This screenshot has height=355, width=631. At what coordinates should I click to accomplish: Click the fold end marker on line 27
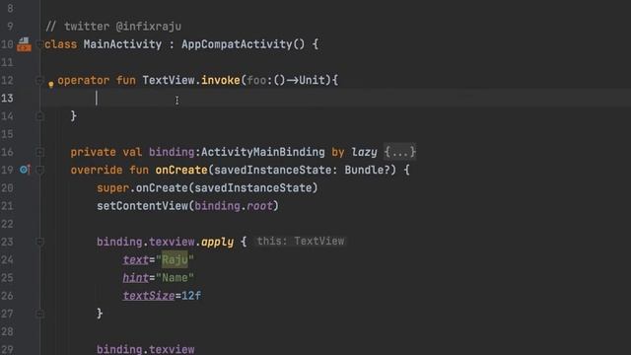pyautogui.click(x=39, y=314)
